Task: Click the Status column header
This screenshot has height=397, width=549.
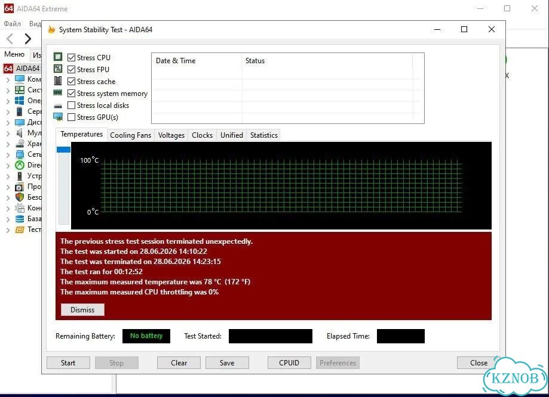Action: pos(327,61)
